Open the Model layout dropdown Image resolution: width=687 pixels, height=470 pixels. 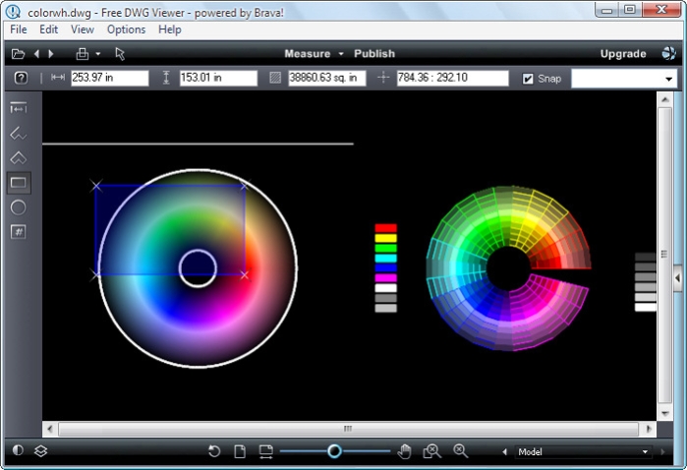point(583,451)
